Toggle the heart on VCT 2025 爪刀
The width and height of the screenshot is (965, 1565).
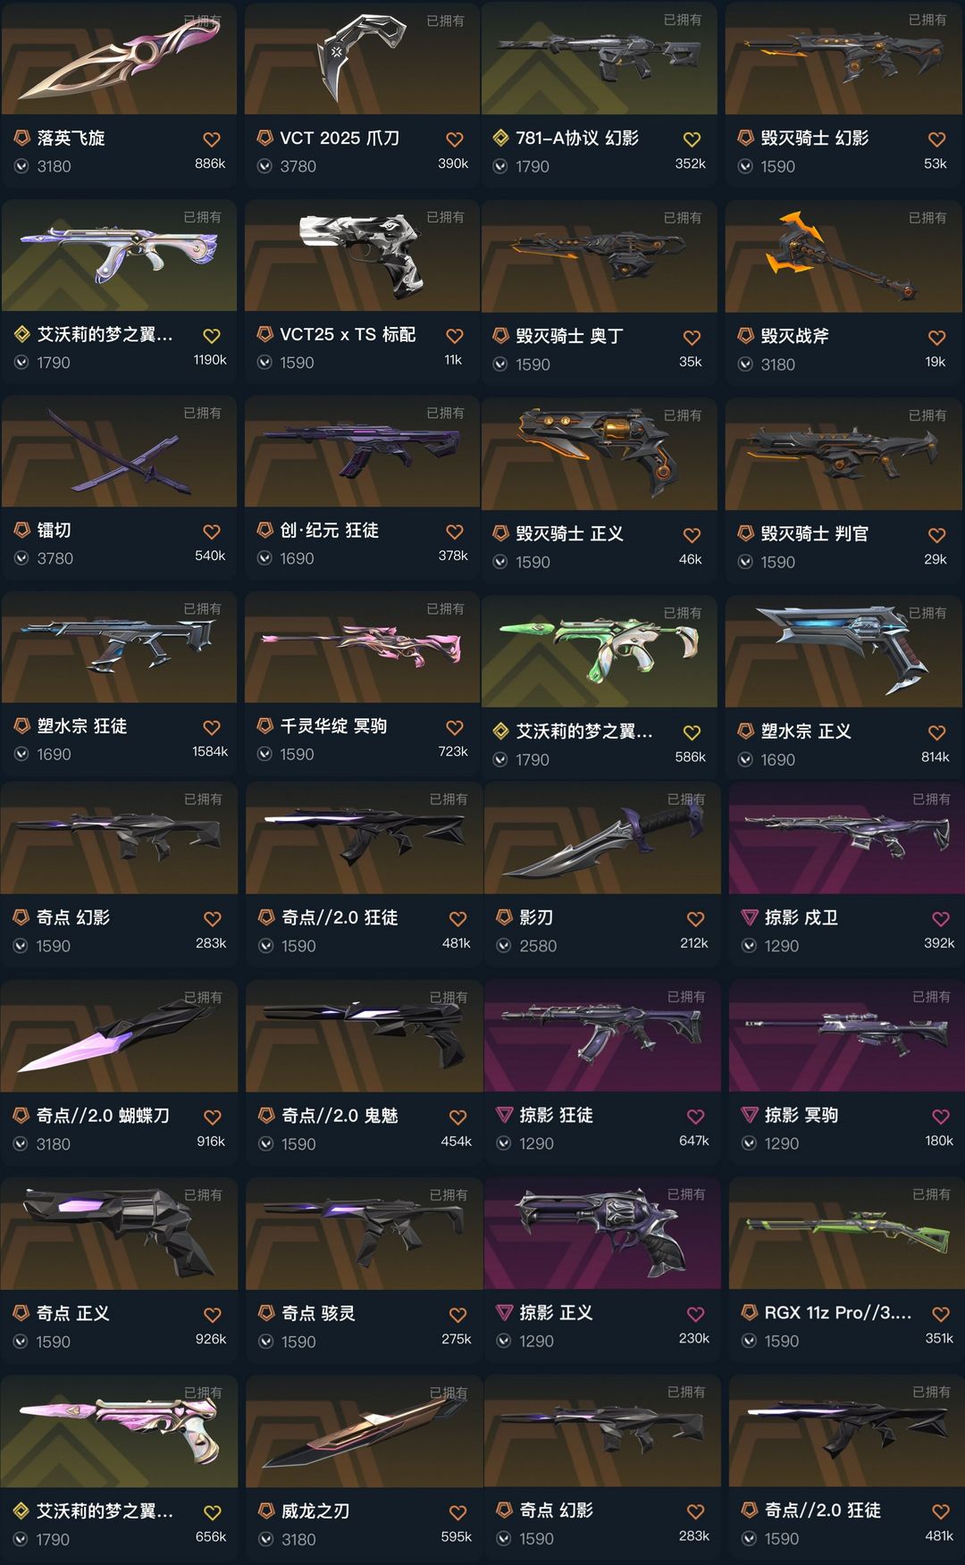455,139
